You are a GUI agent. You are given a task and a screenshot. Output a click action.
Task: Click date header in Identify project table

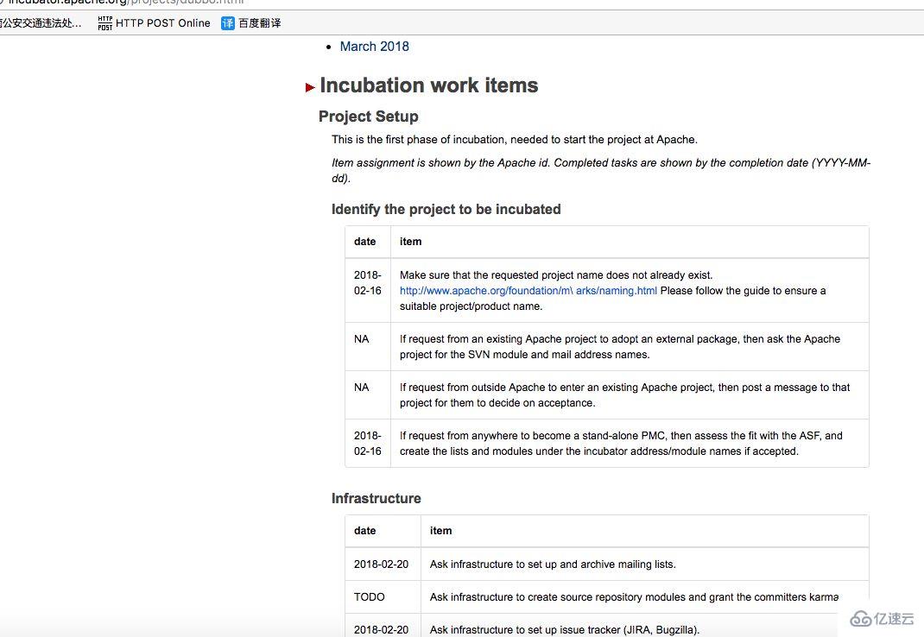(x=365, y=242)
